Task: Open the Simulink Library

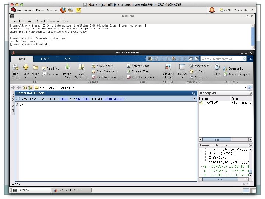Action: 168,71
